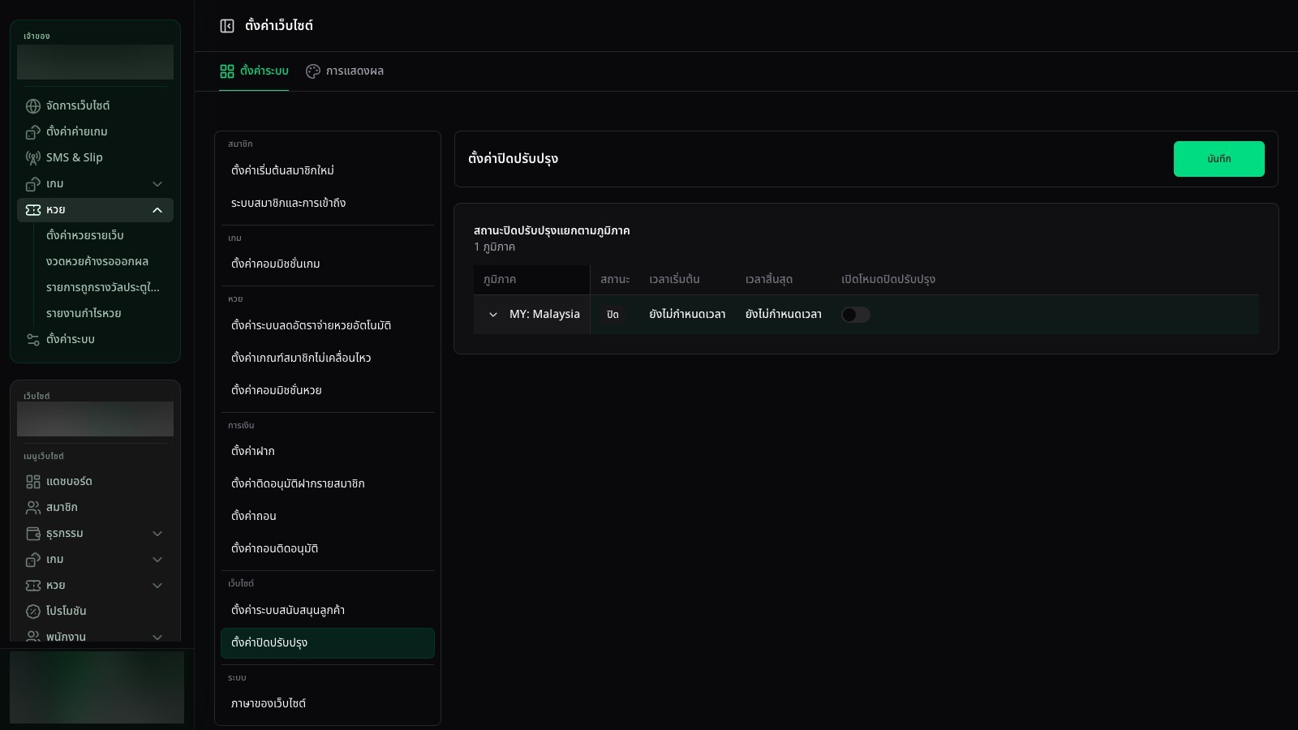
Task: Click the โปรโมชัน percent badge icon
Action: pos(33,612)
